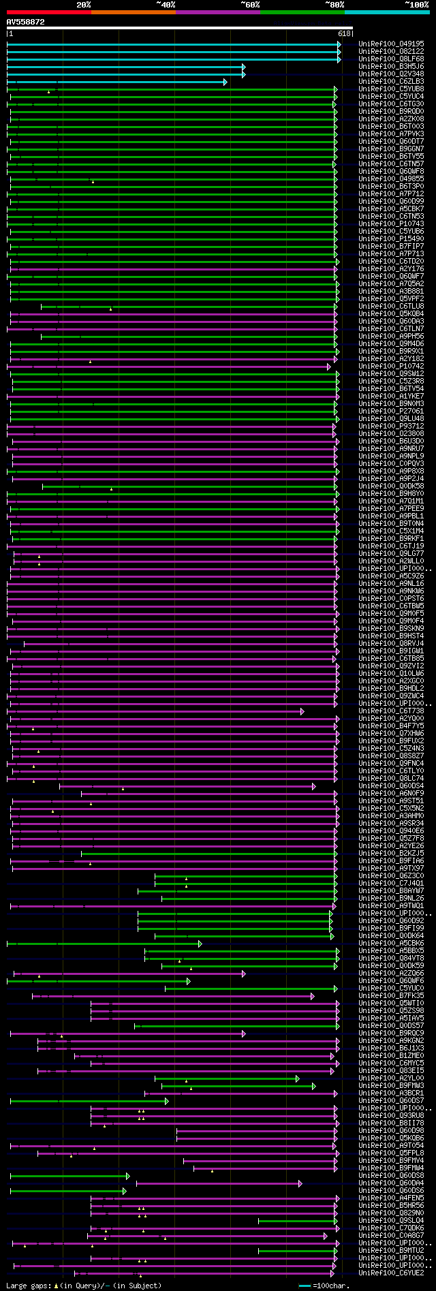Click the label UniRef100_A2Y176

[392, 268]
